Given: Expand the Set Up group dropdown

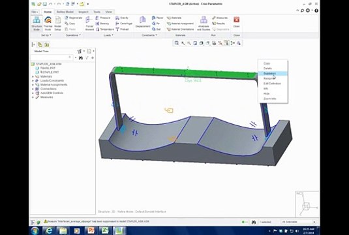Looking at the screenshot, I should pos(46,35).
